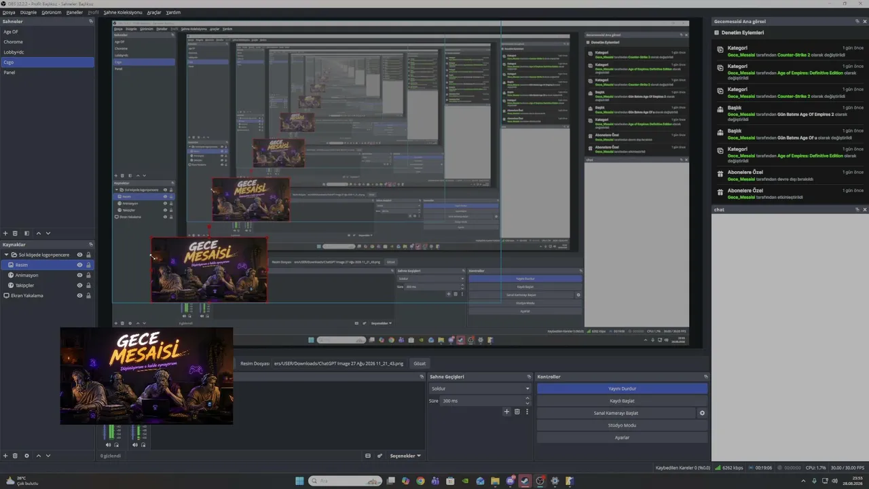This screenshot has height=489, width=869.
Task: Add a scene transition with plus icon
Action: click(506, 412)
